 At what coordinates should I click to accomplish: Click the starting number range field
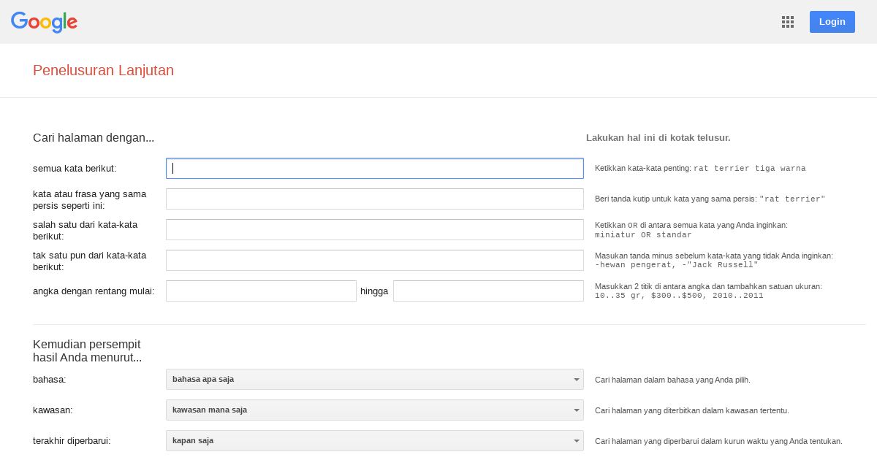coord(261,291)
